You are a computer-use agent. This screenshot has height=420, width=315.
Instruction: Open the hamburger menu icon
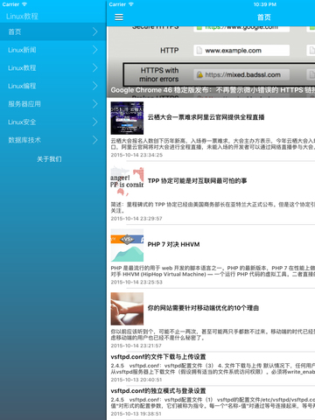(119, 17)
